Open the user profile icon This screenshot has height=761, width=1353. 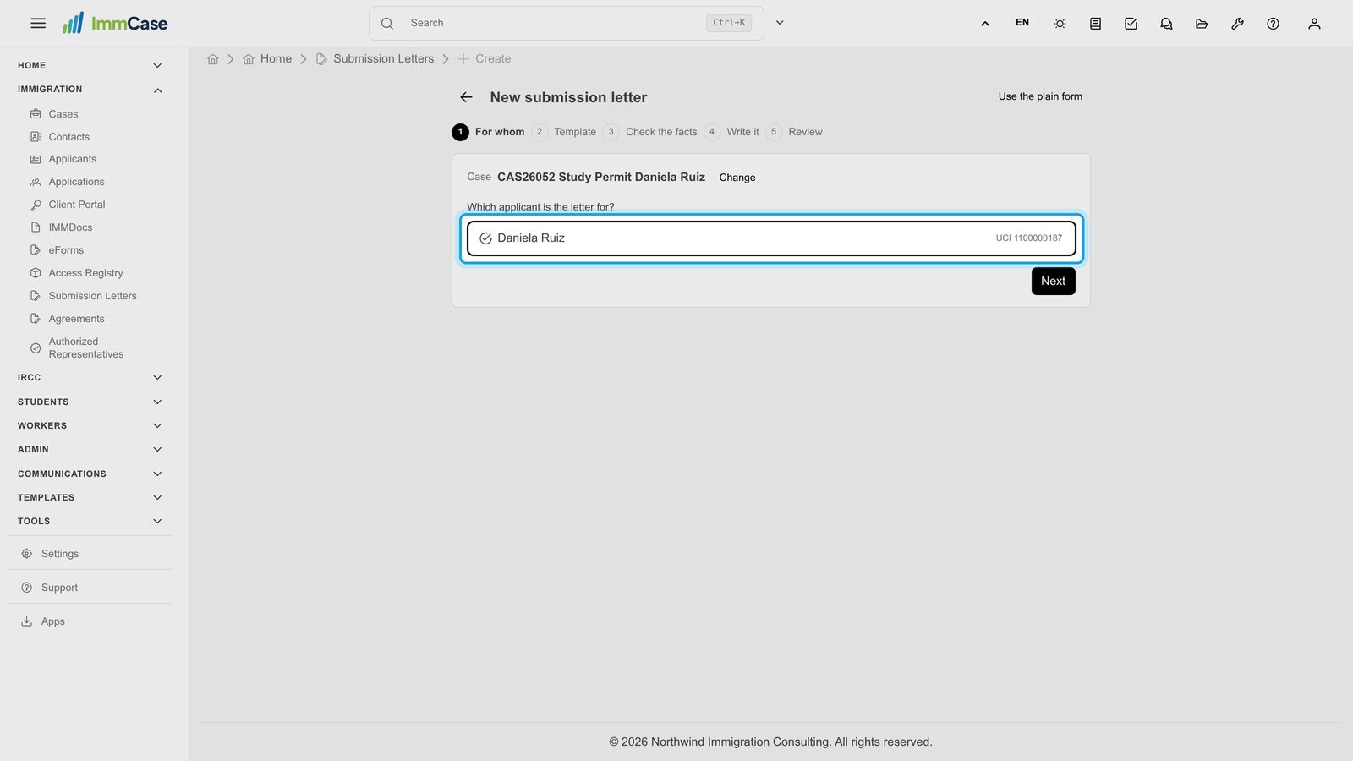click(1314, 24)
